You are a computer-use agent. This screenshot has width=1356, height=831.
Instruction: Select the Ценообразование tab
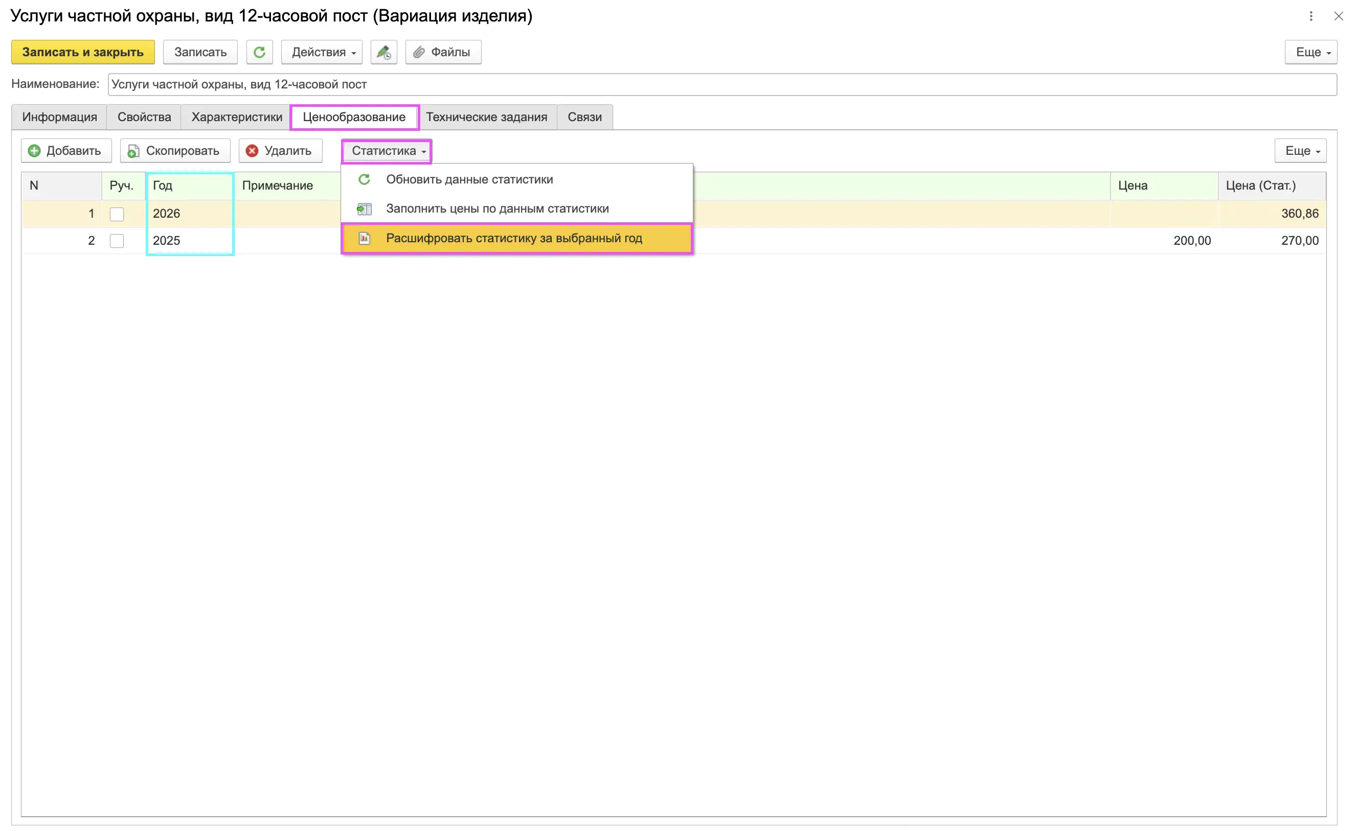(x=354, y=117)
